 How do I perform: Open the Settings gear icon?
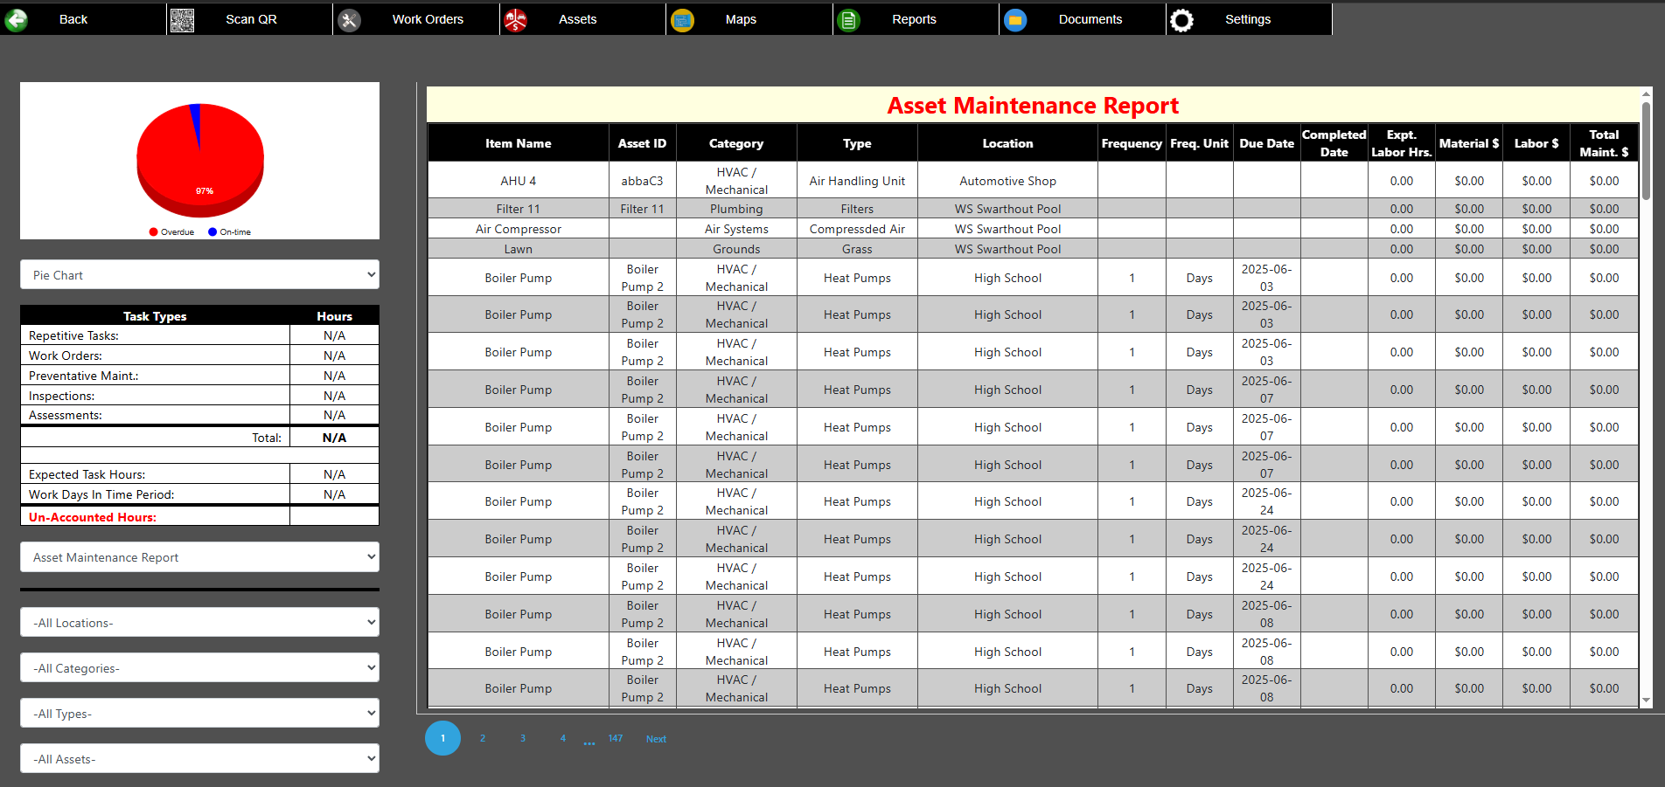(1181, 19)
